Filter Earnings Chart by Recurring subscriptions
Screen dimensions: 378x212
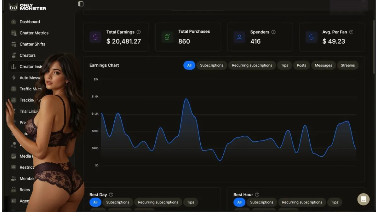pos(252,65)
